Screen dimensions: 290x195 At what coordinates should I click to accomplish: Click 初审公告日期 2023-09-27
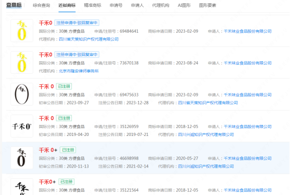(x=78, y=103)
